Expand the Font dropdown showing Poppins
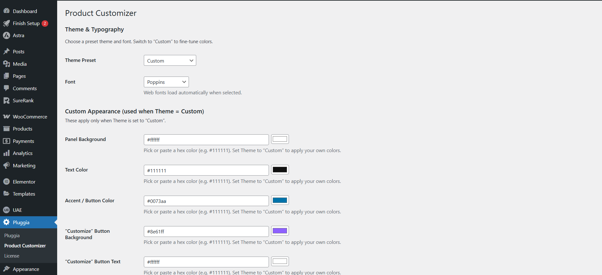Image resolution: width=602 pixels, height=275 pixels. coord(166,82)
